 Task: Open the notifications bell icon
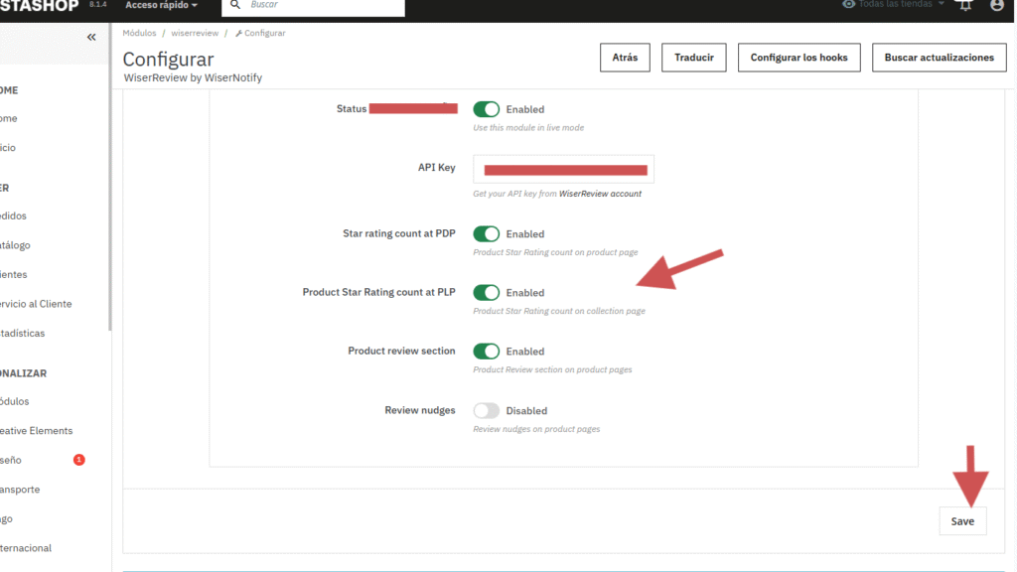pyautogui.click(x=965, y=5)
